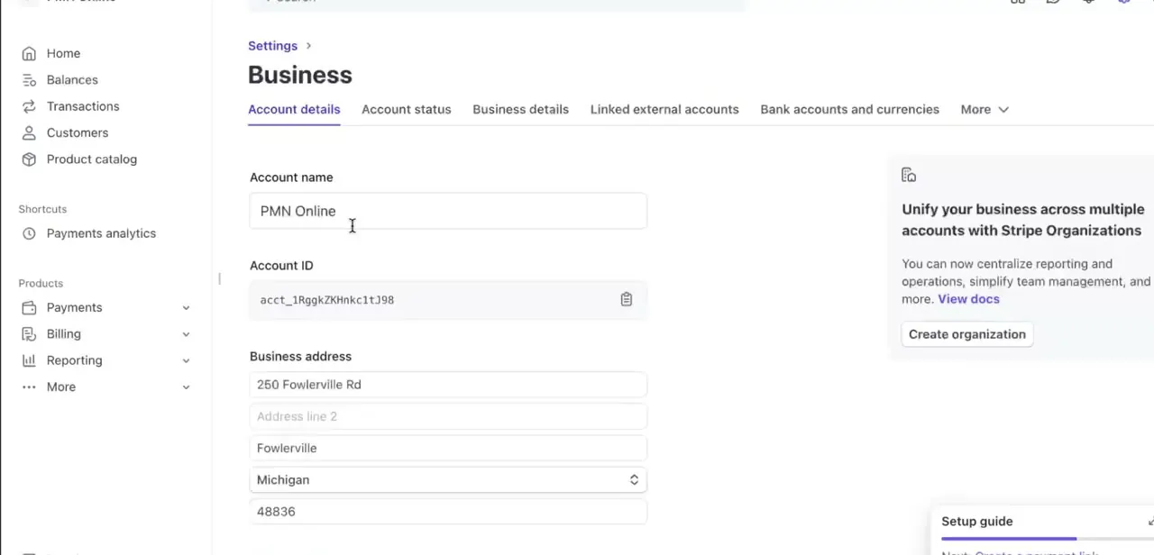
Task: Open the Michigan state dropdown
Action: pyautogui.click(x=448, y=480)
